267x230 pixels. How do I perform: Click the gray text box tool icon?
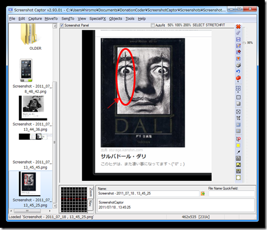click(238, 158)
